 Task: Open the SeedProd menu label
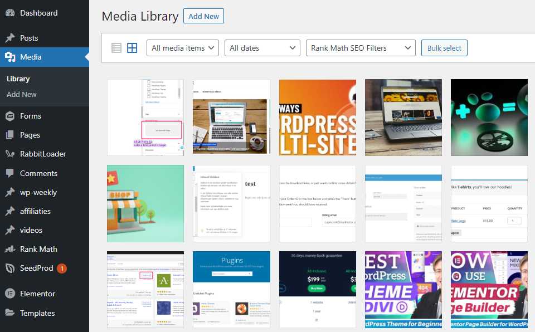click(37, 268)
